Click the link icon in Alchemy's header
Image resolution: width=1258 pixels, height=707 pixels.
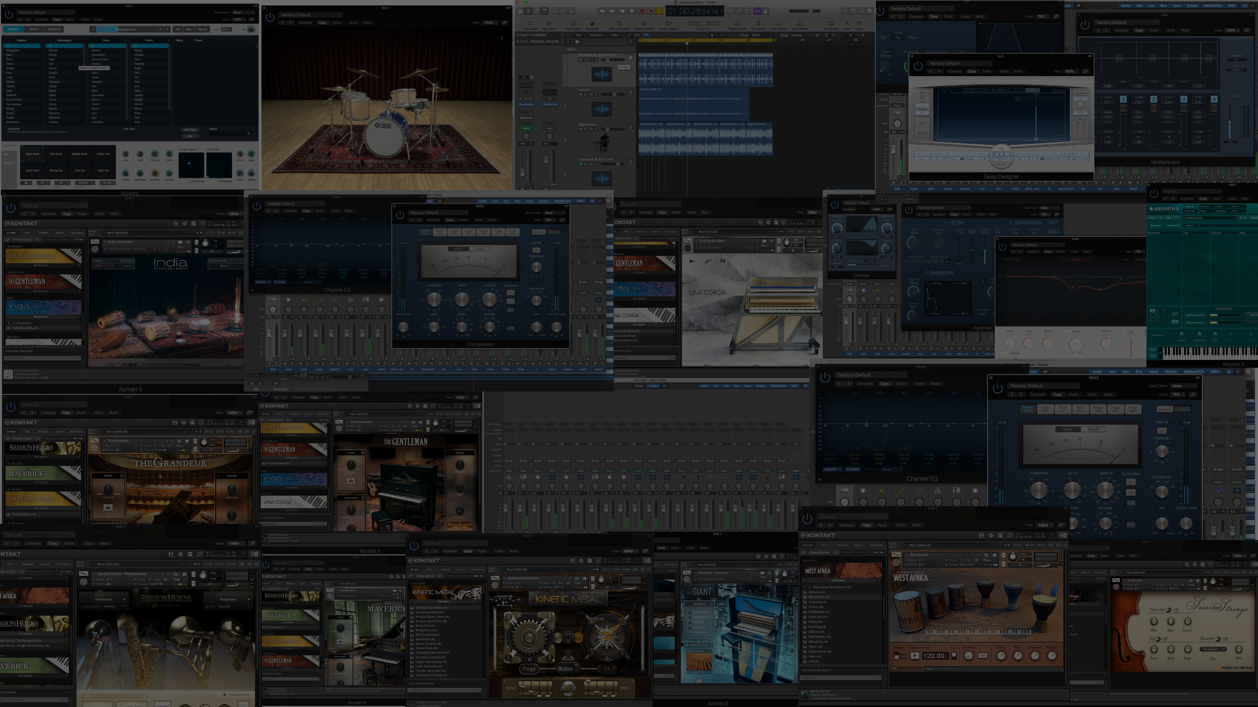[x=252, y=20]
